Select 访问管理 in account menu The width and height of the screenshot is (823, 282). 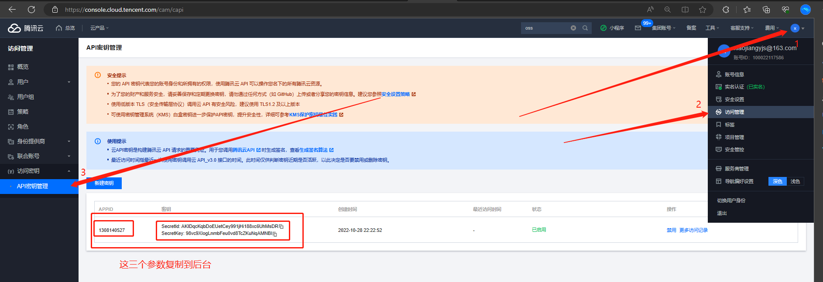[x=761, y=112]
